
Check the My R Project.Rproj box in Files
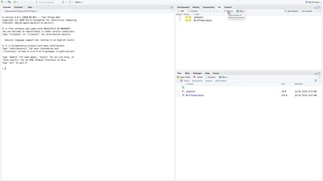(x=178, y=95)
